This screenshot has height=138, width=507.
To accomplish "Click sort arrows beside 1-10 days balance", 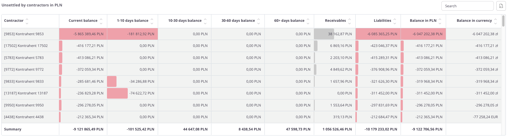I will [152, 21].
